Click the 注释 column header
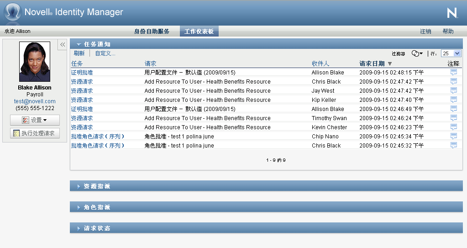Viewport: 467px width, 248px height. click(x=453, y=63)
